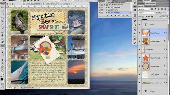Select the Clone Stamp tool
170x95 pixels.
[2, 35]
